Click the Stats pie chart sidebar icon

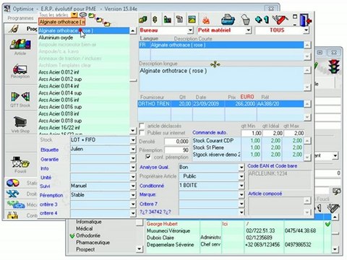click(13, 183)
